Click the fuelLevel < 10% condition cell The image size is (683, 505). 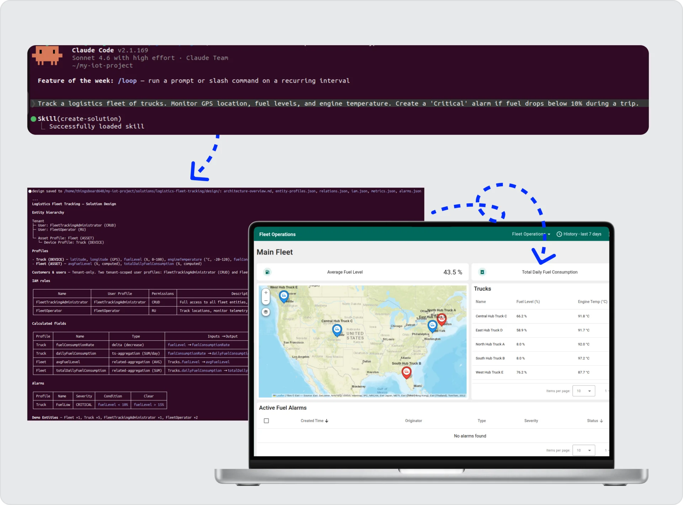pyautogui.click(x=113, y=405)
